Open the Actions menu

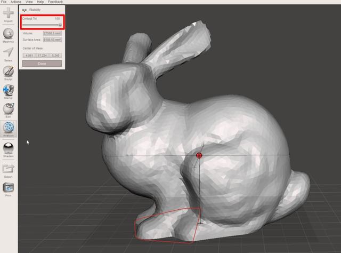coord(16,2)
